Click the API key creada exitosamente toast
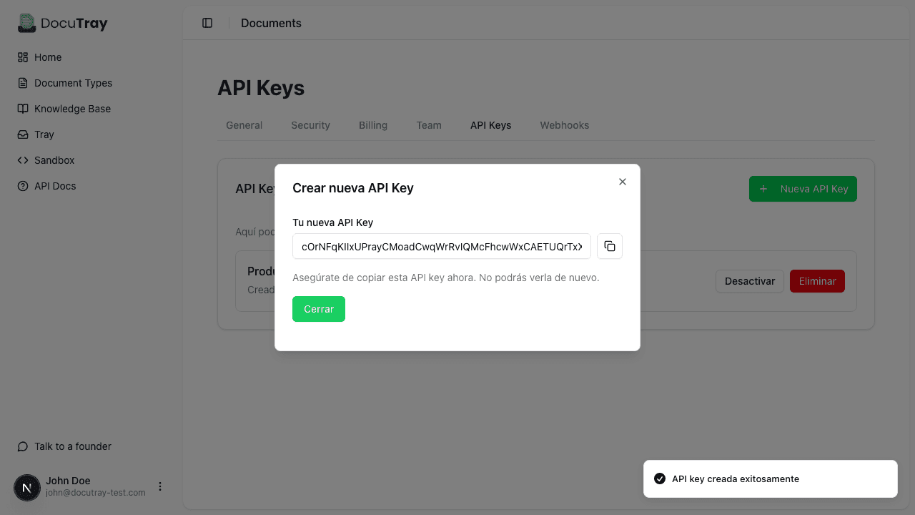 (x=770, y=479)
